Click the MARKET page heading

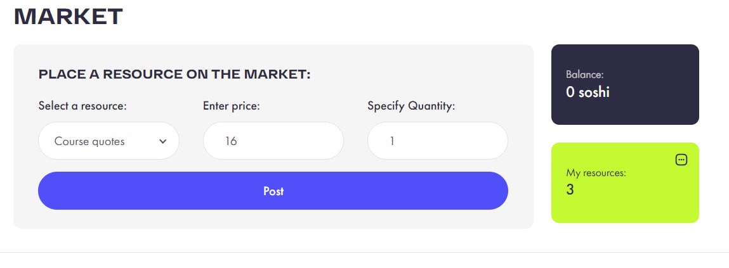tap(68, 17)
